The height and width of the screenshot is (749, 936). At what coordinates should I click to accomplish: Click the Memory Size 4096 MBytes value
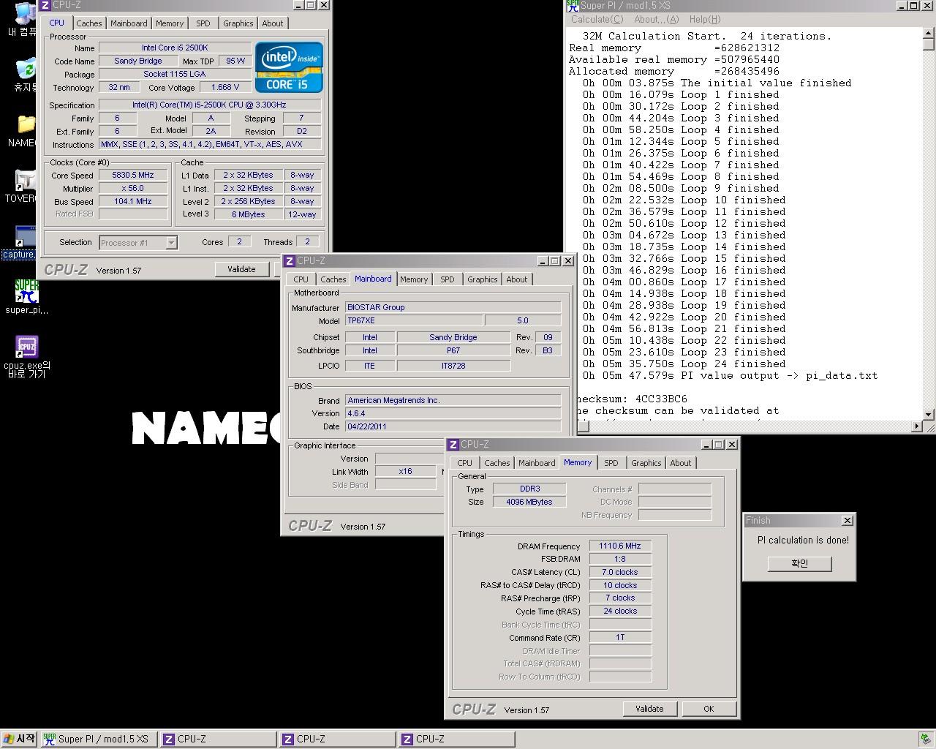pos(529,502)
